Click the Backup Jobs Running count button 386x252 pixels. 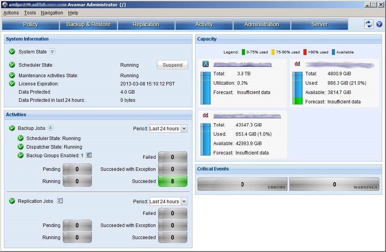77,181
